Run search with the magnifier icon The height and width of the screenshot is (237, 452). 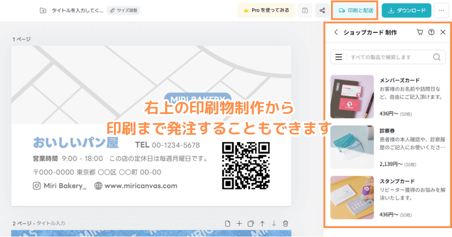[437, 57]
